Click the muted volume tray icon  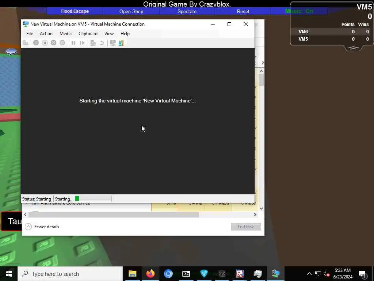pyautogui.click(x=327, y=274)
